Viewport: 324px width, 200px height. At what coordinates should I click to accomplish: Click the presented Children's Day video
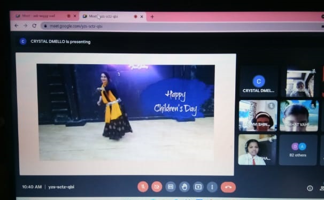(126, 113)
